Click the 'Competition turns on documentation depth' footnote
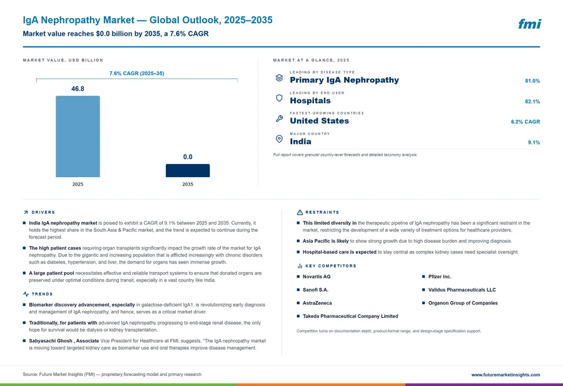This screenshot has height=386, width=563. [388, 331]
